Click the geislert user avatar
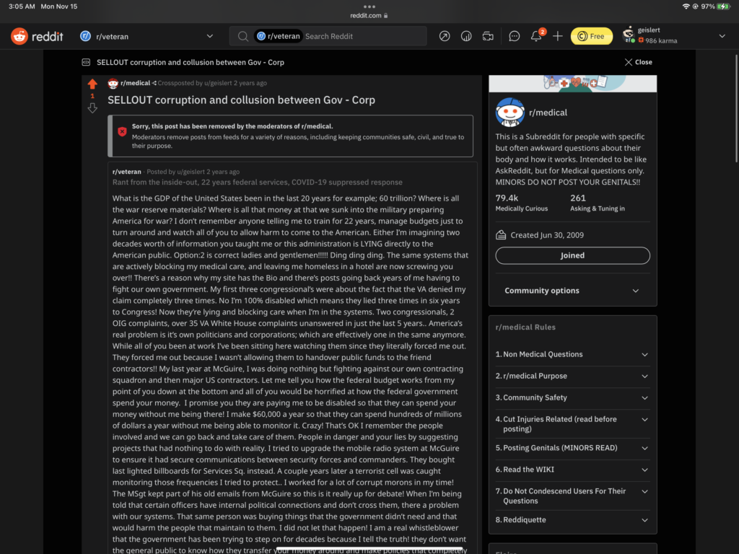The image size is (739, 554). (629, 35)
